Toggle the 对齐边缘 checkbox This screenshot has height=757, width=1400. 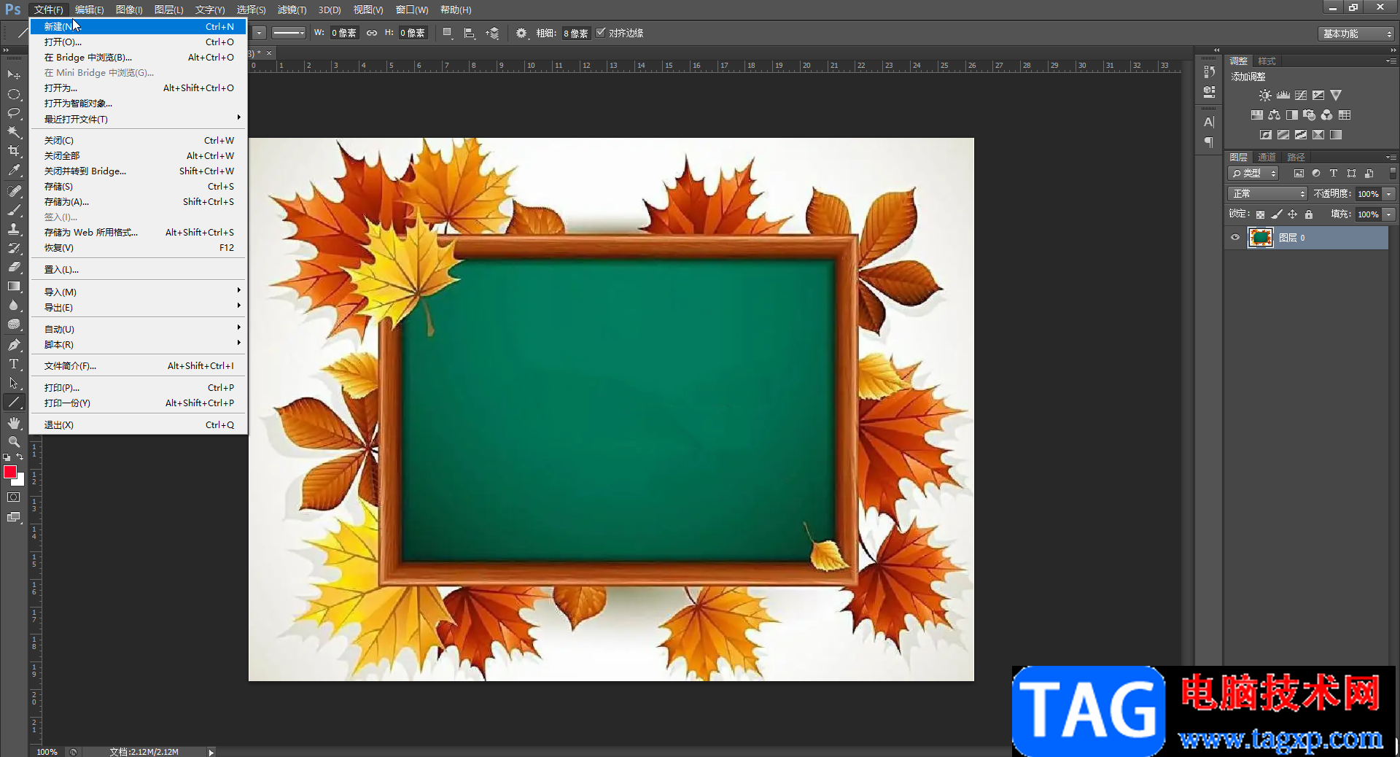tap(601, 33)
